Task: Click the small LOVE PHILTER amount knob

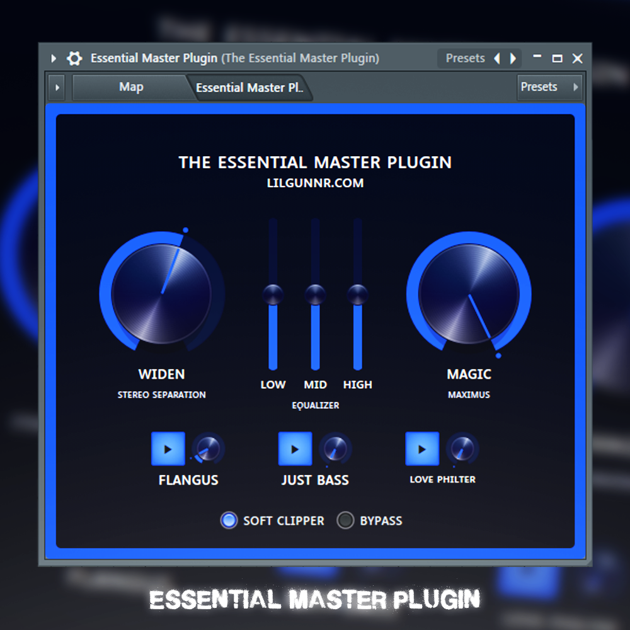Action: (462, 449)
